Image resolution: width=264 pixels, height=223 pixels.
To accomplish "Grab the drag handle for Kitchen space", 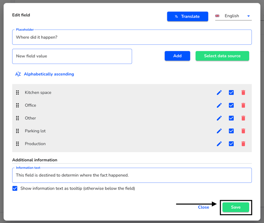I will [x=17, y=92].
